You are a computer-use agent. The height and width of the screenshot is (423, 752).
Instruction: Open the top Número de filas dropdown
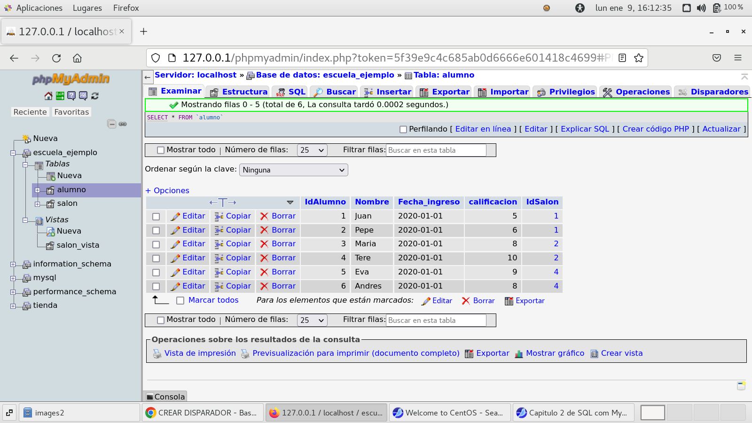pyautogui.click(x=312, y=150)
